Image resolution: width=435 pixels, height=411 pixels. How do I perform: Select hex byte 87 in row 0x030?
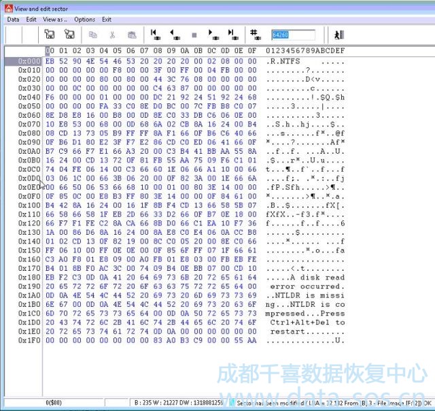[185, 88]
